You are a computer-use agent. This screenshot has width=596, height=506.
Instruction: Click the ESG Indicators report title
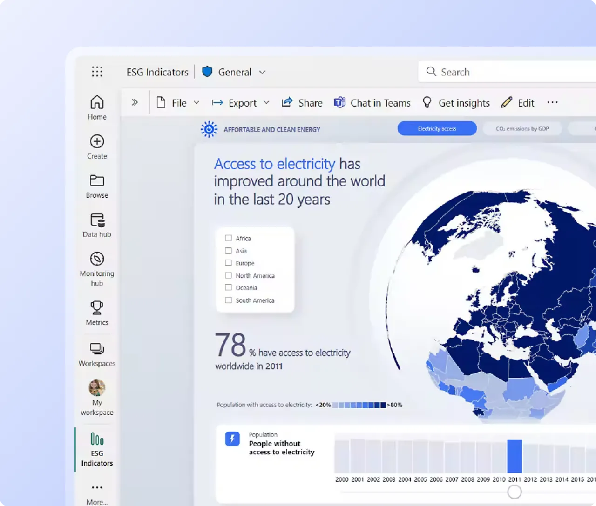coord(157,72)
